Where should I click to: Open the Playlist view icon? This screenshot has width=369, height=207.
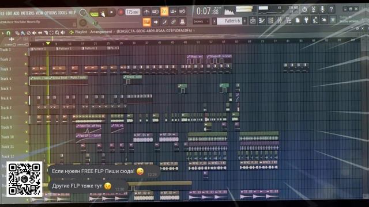253,21
